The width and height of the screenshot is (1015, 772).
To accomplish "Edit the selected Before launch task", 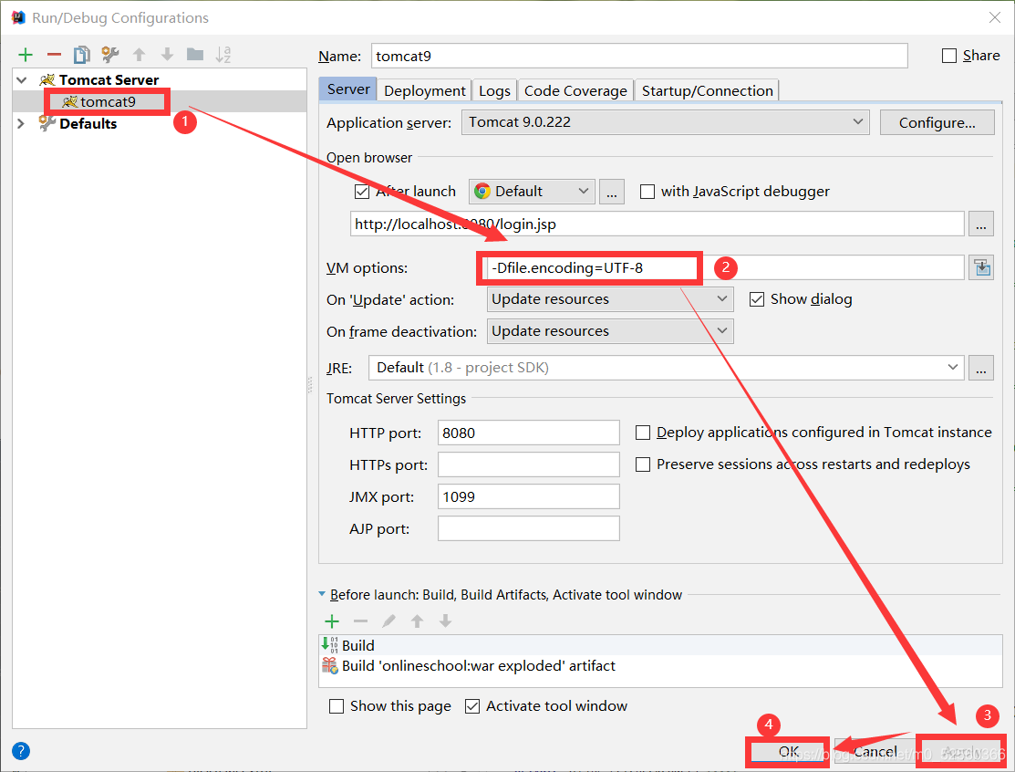I will (388, 621).
